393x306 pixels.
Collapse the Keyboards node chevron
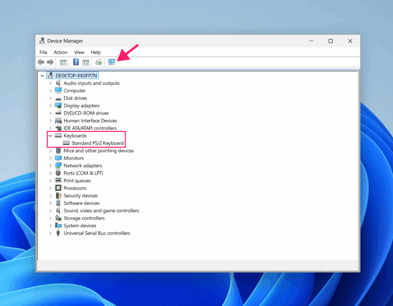(50, 136)
